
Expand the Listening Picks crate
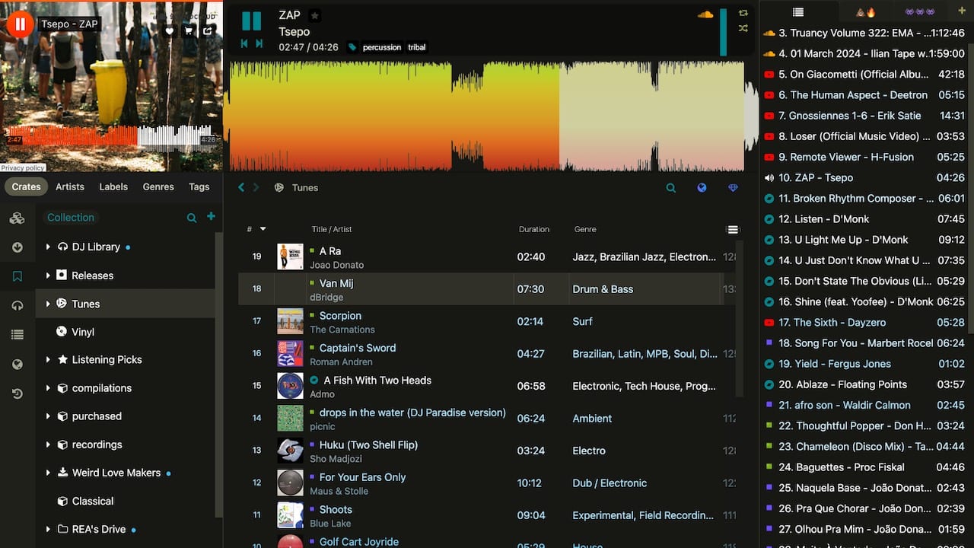pyautogui.click(x=48, y=359)
